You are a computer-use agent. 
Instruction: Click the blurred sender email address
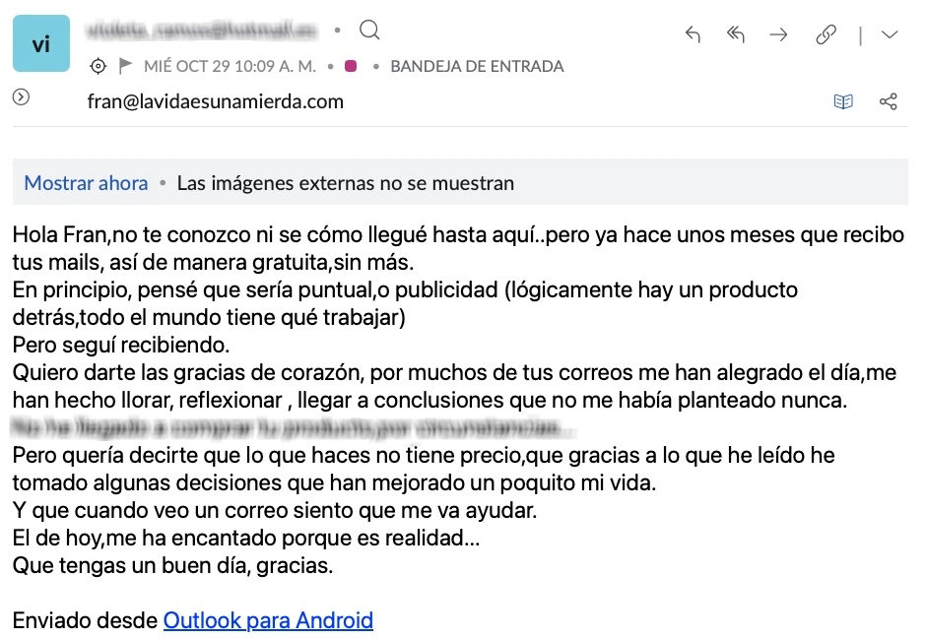[x=202, y=32]
